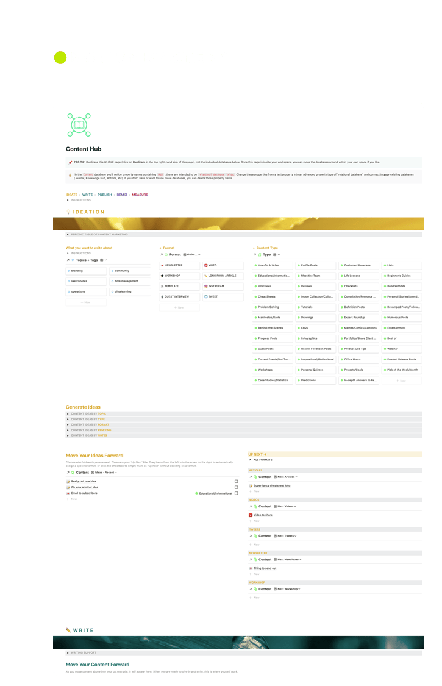Open the WORKSHOP format card
This screenshot has width=442, height=686.
179,276
